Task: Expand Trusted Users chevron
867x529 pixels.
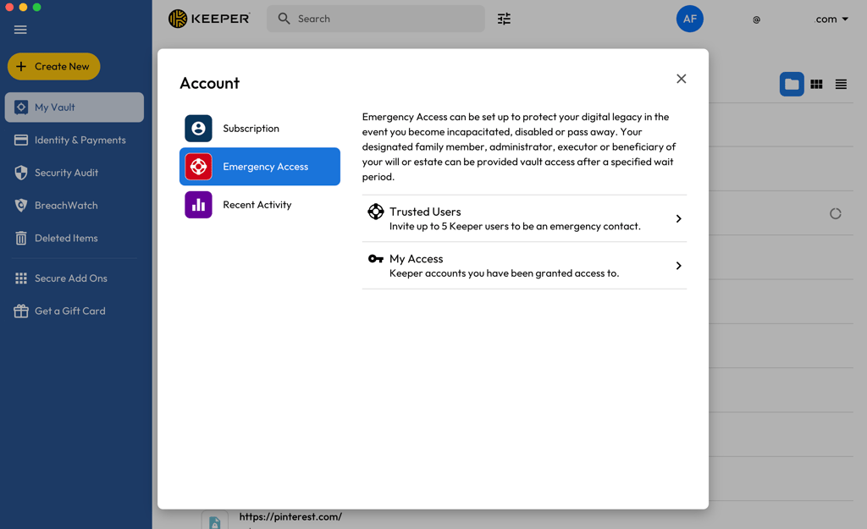Action: pos(678,219)
